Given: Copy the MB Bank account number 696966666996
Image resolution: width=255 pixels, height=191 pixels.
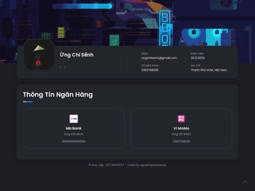Looking at the screenshot, I should [74, 141].
